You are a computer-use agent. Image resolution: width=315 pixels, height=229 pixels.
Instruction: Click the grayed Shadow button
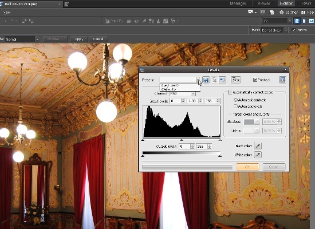55,39
